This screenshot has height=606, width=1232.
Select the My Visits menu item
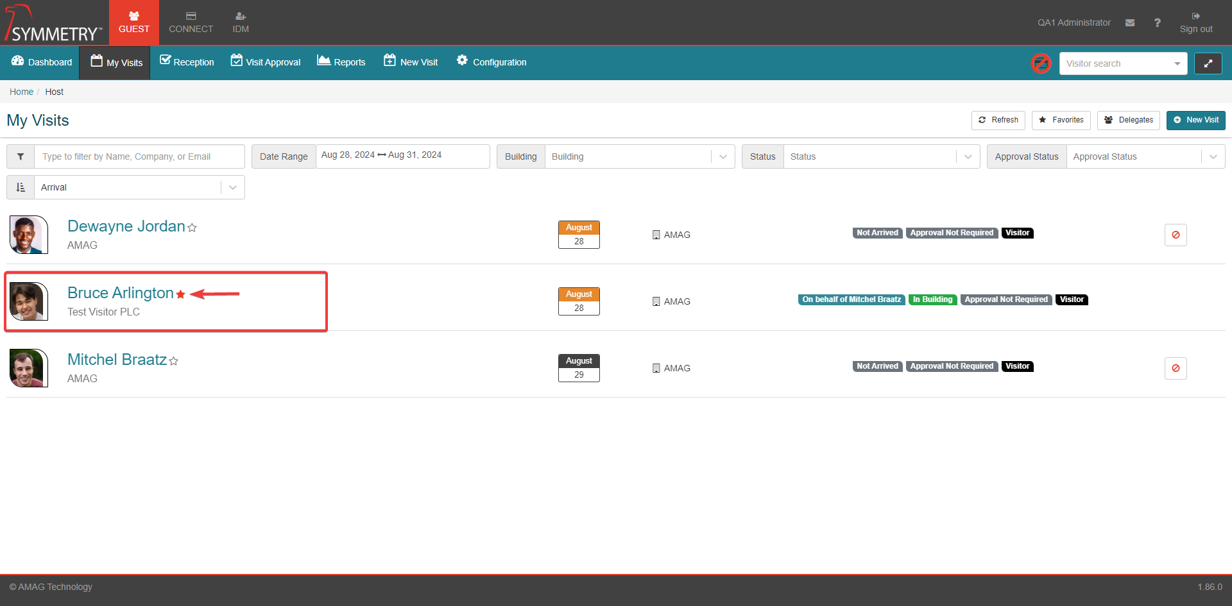tap(116, 62)
